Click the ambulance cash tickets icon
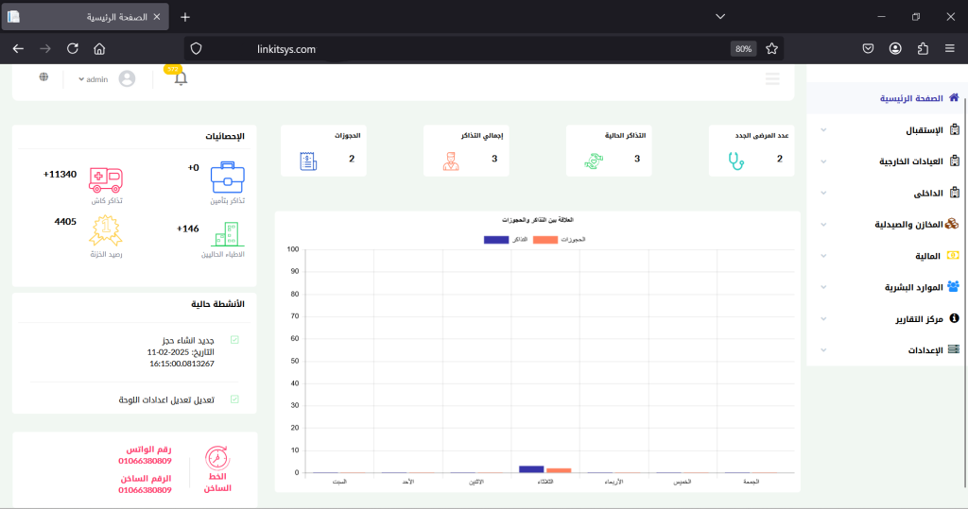Screen dimensions: 968x509 (105, 178)
